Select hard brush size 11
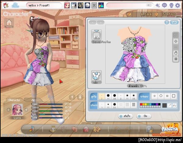Screen dimensions: 183x143 pyautogui.click(x=108, y=96)
